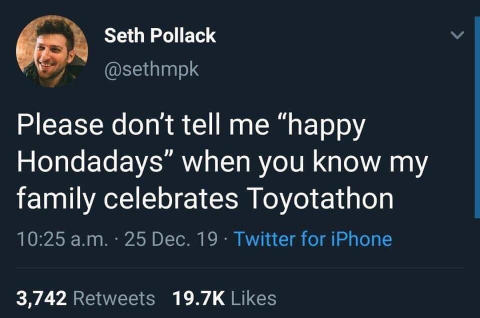Click the divider line above retweet counts
The image size is (480, 318).
pyautogui.click(x=240, y=268)
